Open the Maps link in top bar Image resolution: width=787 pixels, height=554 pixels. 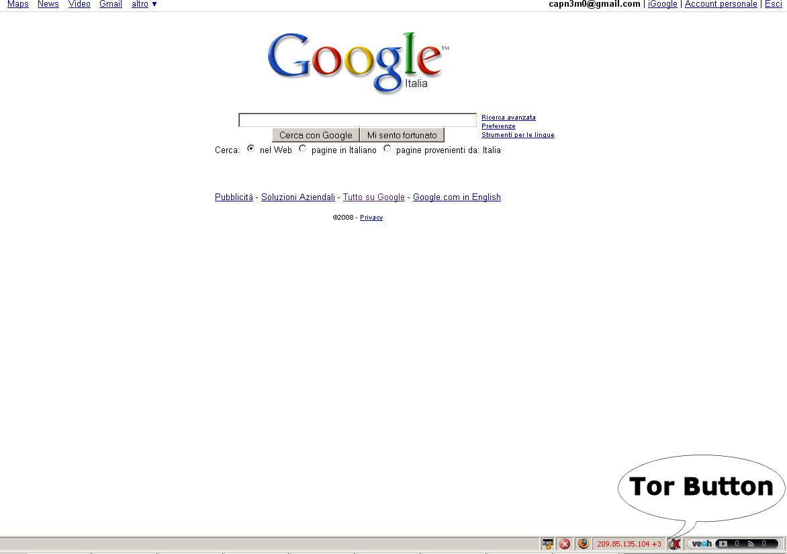point(18,4)
